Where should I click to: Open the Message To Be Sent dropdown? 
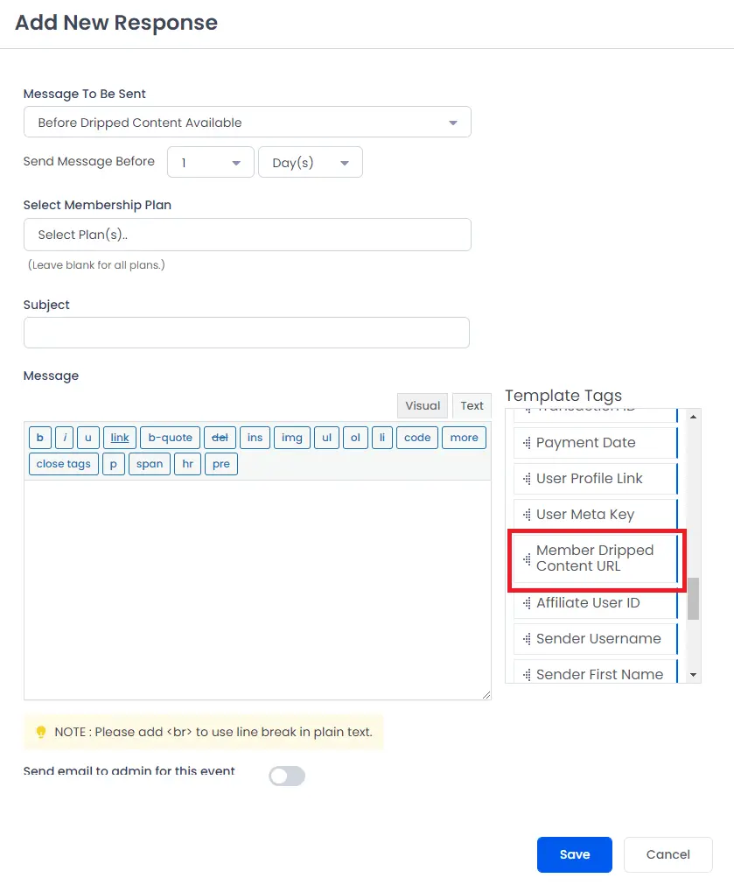pos(247,123)
